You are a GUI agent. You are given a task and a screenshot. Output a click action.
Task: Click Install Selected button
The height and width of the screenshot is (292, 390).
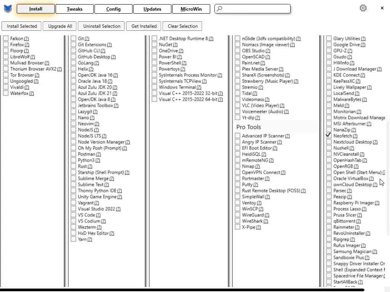coord(22,26)
